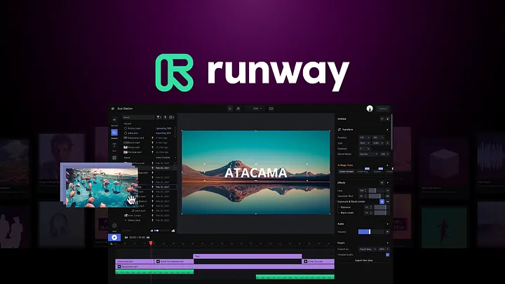Select the Green Screen magic tool tab
Image resolution: width=505 pixels, height=284 pixels.
coord(346,171)
